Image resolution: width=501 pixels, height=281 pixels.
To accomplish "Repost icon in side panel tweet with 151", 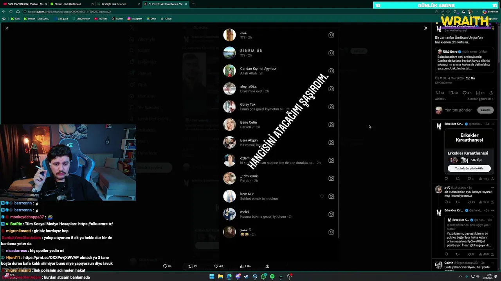I will coord(451,93).
